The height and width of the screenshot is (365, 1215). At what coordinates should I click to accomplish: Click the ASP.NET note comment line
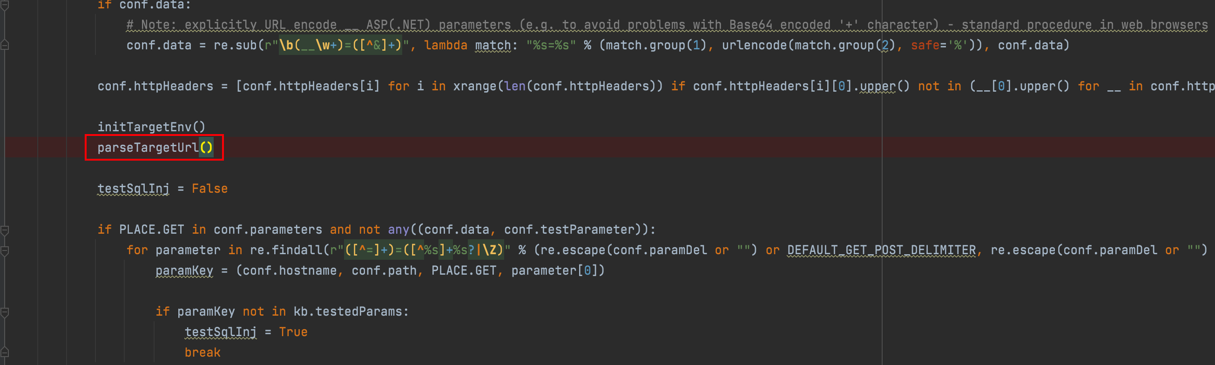[660, 25]
